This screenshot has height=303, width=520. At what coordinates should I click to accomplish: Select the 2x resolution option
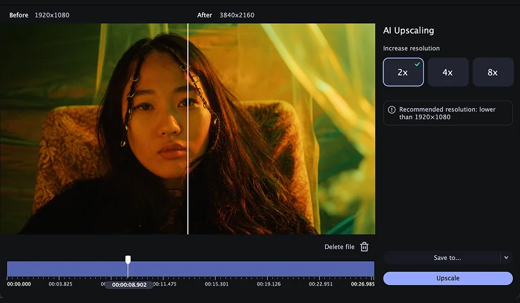click(x=404, y=72)
